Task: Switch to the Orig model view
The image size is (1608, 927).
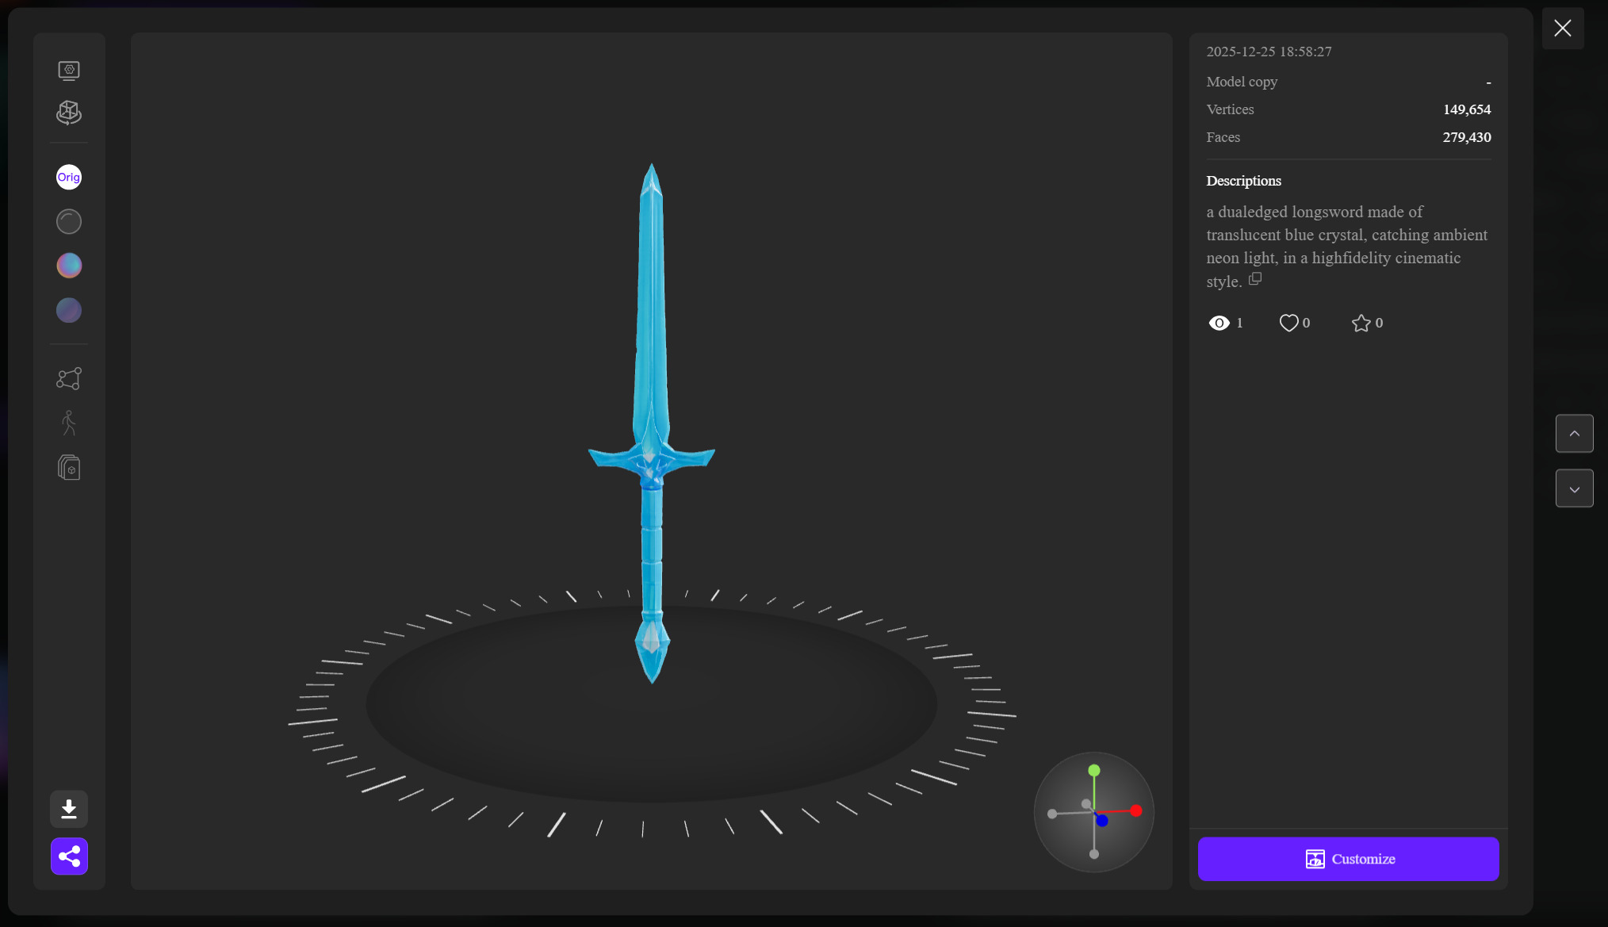Action: click(x=68, y=177)
